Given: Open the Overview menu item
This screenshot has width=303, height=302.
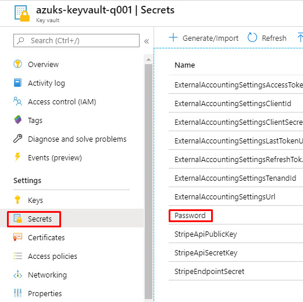Looking at the screenshot, I should (x=43, y=64).
